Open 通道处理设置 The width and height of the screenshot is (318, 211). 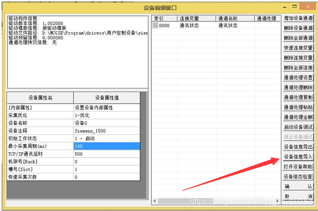coord(298,77)
